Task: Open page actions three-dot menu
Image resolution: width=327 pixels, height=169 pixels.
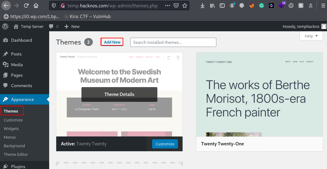Action: [x=167, y=6]
